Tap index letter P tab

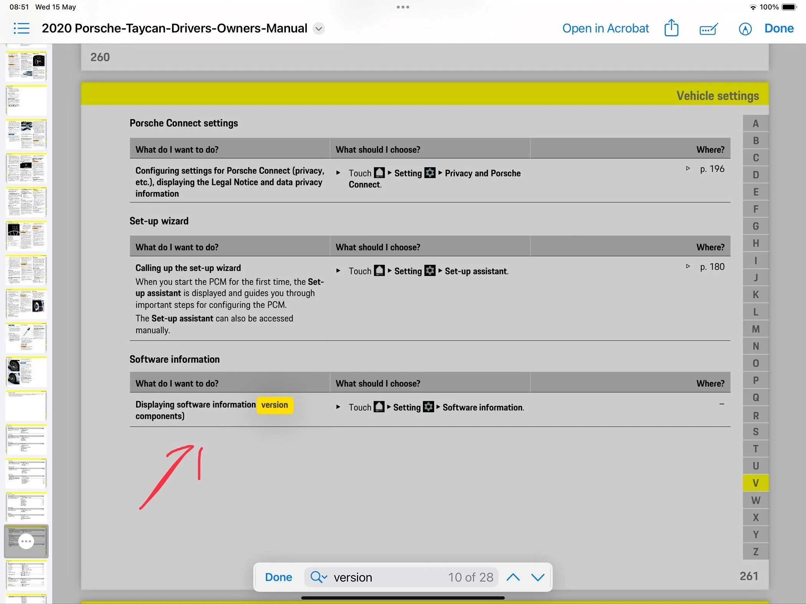coord(755,380)
